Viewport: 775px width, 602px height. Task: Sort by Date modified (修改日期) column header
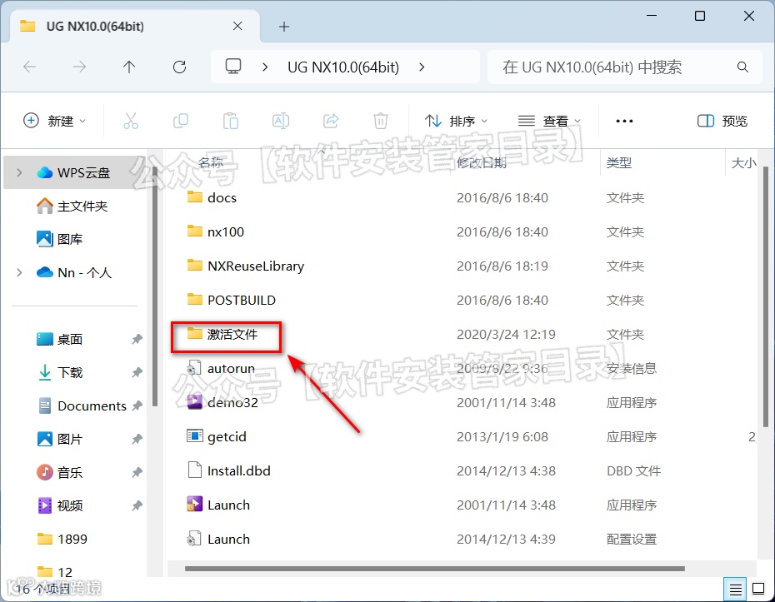(482, 162)
